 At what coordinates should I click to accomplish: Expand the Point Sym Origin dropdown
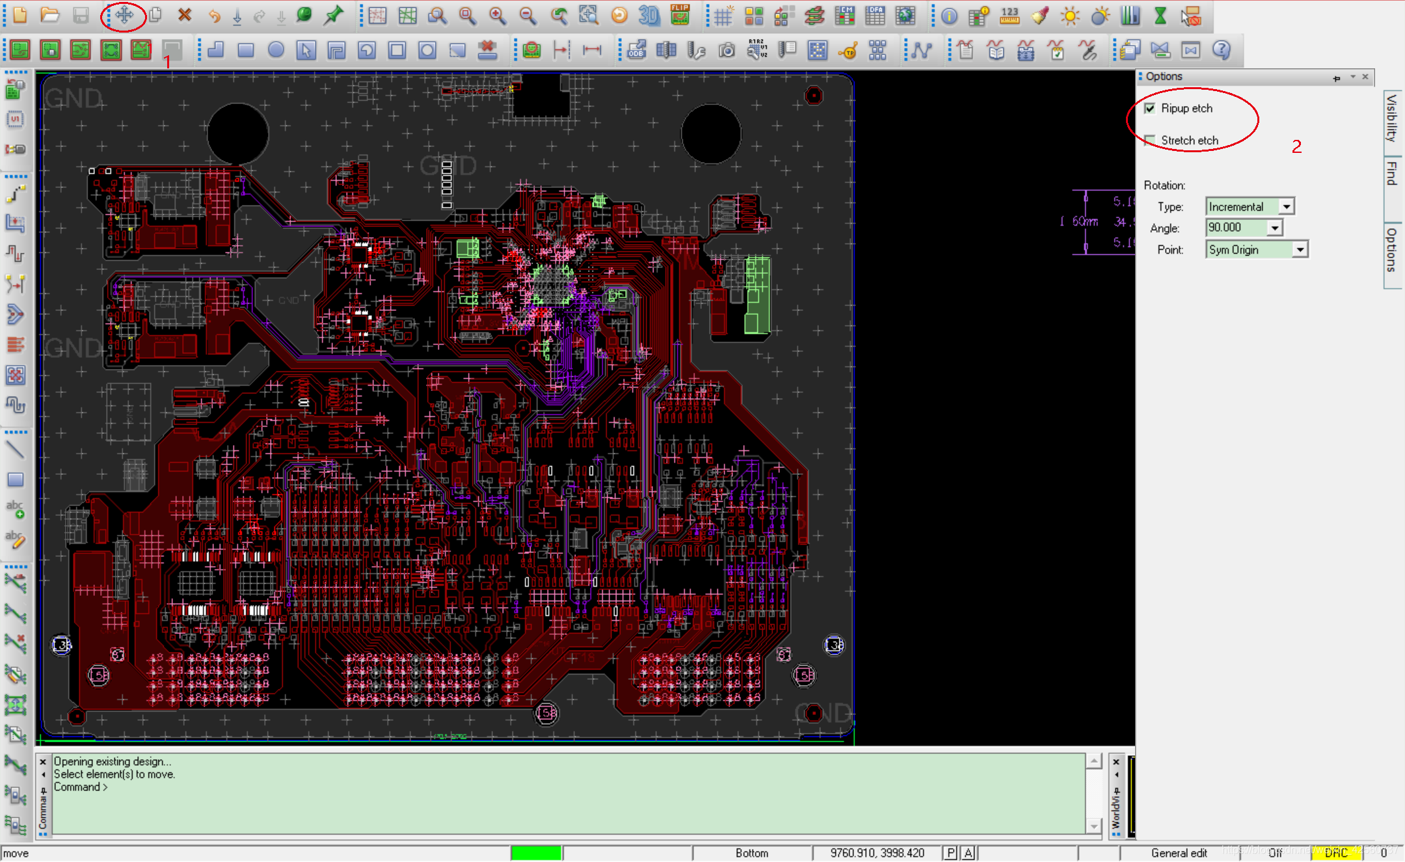point(1299,250)
